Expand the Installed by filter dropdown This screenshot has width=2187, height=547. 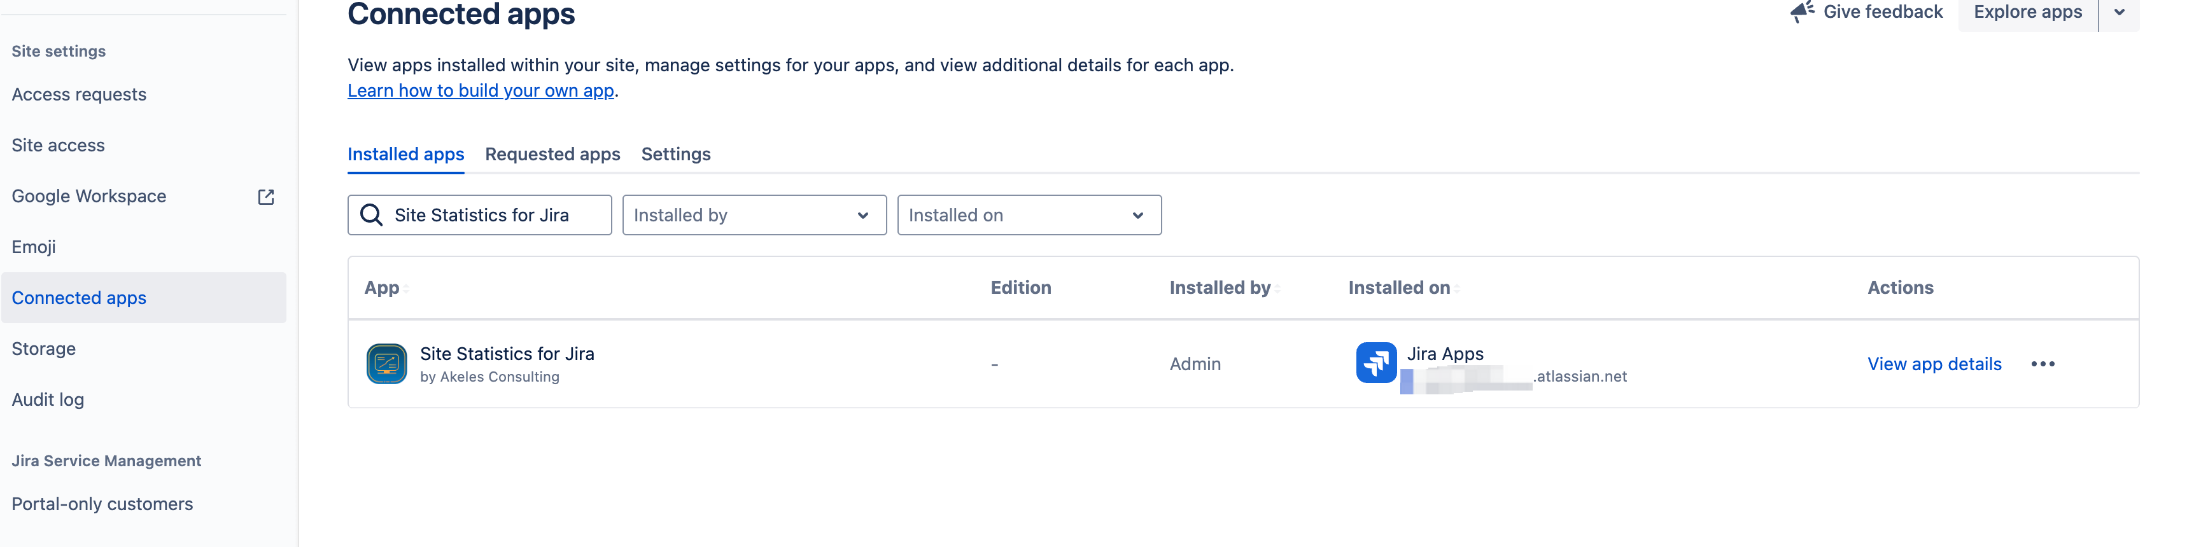(x=754, y=216)
